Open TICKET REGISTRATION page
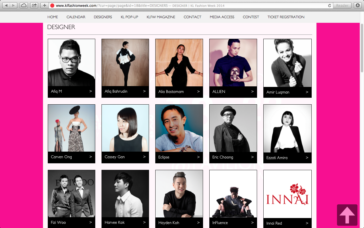The height and width of the screenshot is (228, 364). (286, 17)
